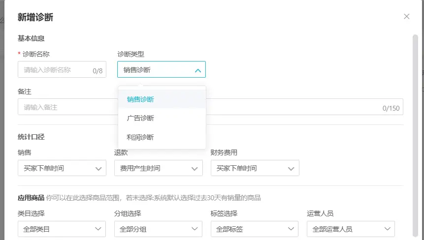Screen dimensions: 424x240
Task: Expand the 全部运营人员 dropdown
Action: point(351,229)
